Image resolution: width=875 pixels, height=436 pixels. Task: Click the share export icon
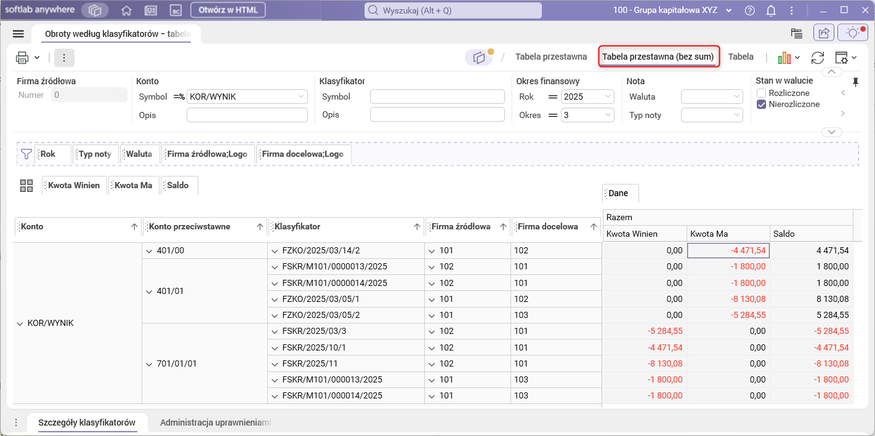click(823, 33)
